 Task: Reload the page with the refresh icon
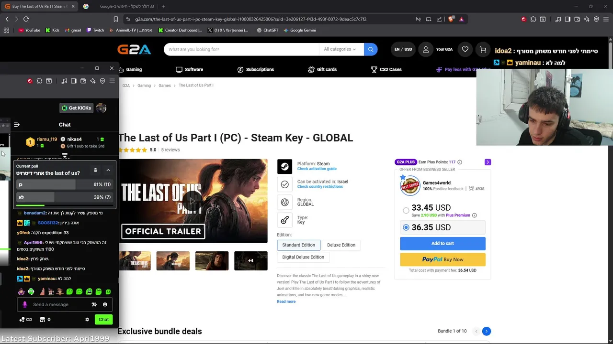(26, 19)
